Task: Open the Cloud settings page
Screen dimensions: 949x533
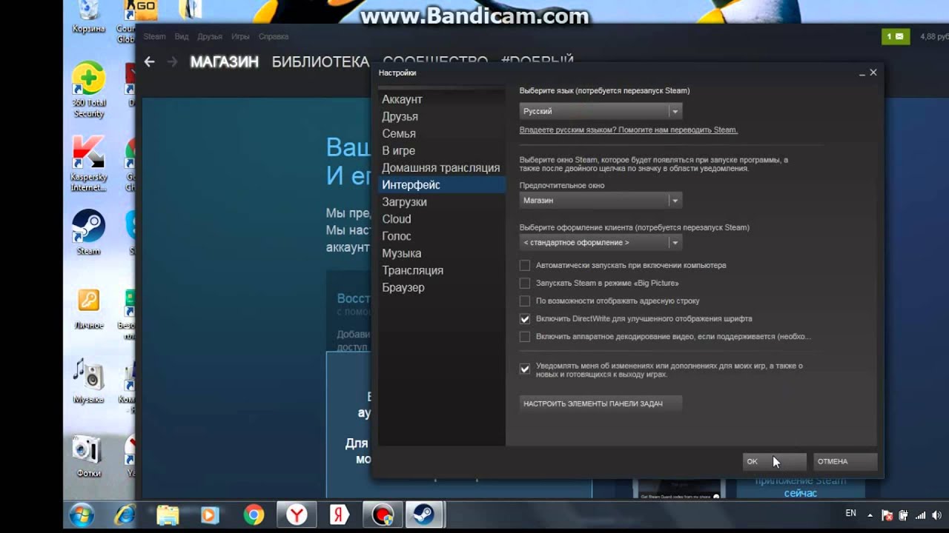Action: [442, 218]
